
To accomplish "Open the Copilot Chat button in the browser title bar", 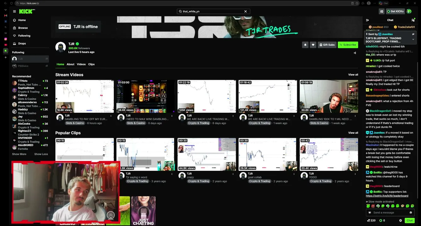I will click(x=384, y=3).
